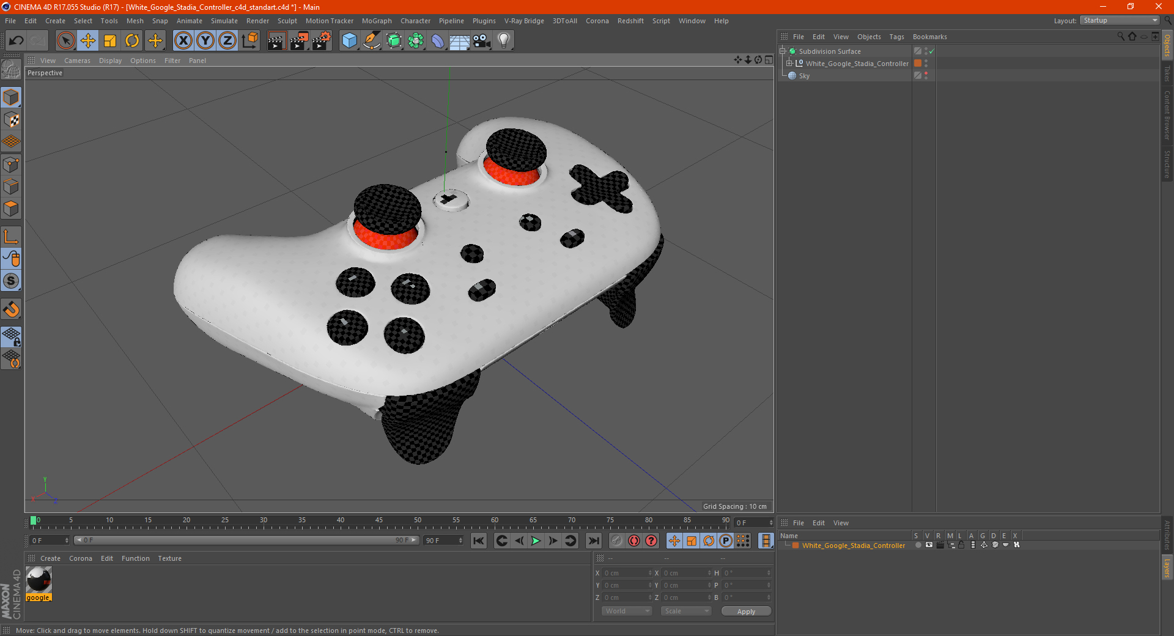
Task: Select the Scale tool
Action: coord(110,41)
